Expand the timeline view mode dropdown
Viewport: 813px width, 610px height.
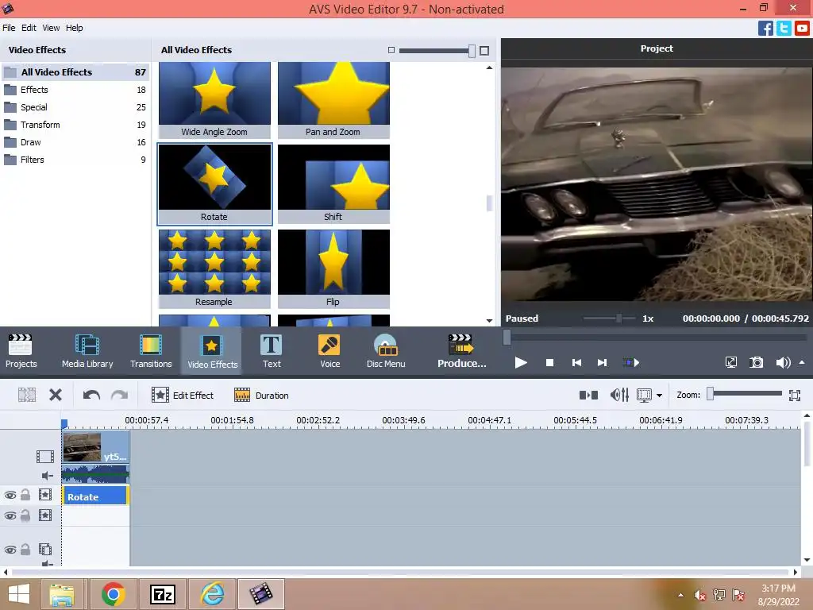659,396
